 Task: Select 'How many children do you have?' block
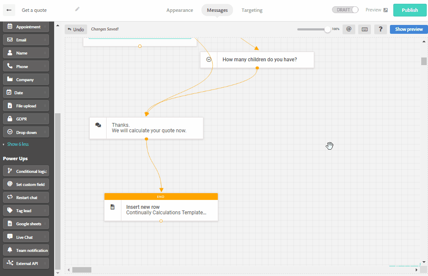coord(257,60)
